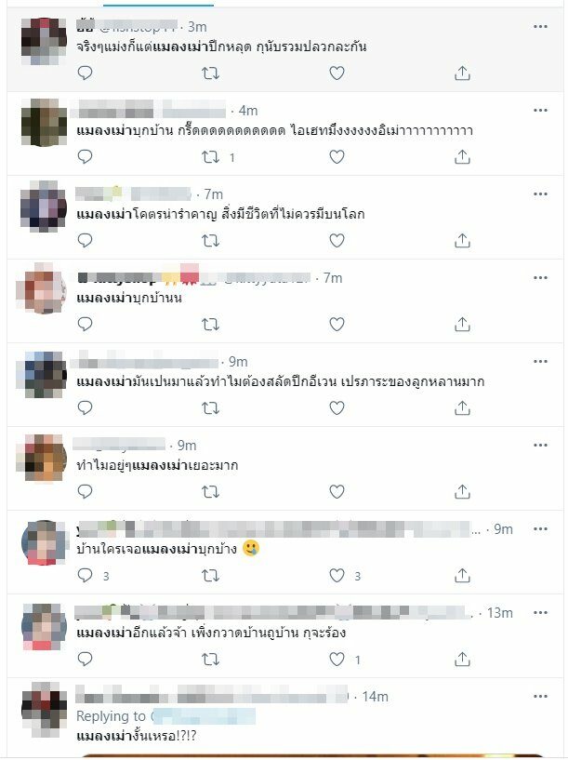
Task: Open more options on the 3m tweet
Action: click(x=540, y=27)
